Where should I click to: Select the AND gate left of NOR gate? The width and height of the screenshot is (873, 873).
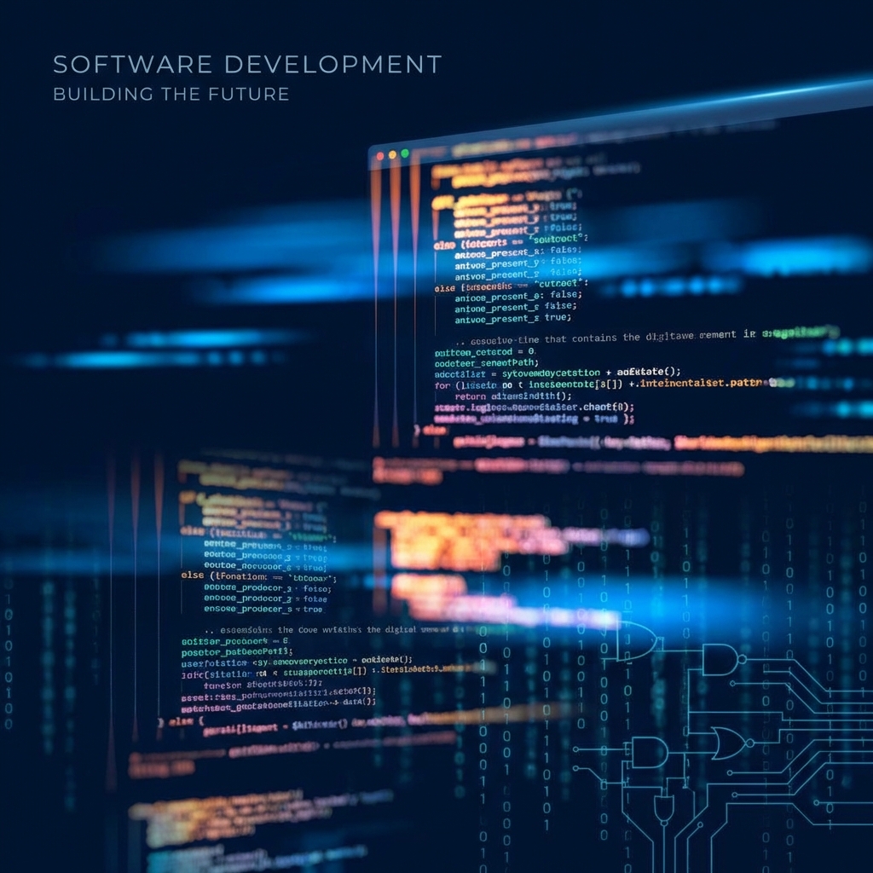coord(650,751)
